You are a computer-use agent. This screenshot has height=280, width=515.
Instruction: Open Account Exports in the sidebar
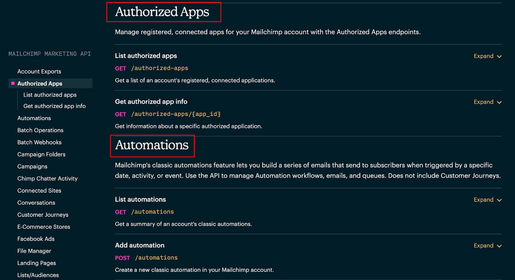pos(39,72)
